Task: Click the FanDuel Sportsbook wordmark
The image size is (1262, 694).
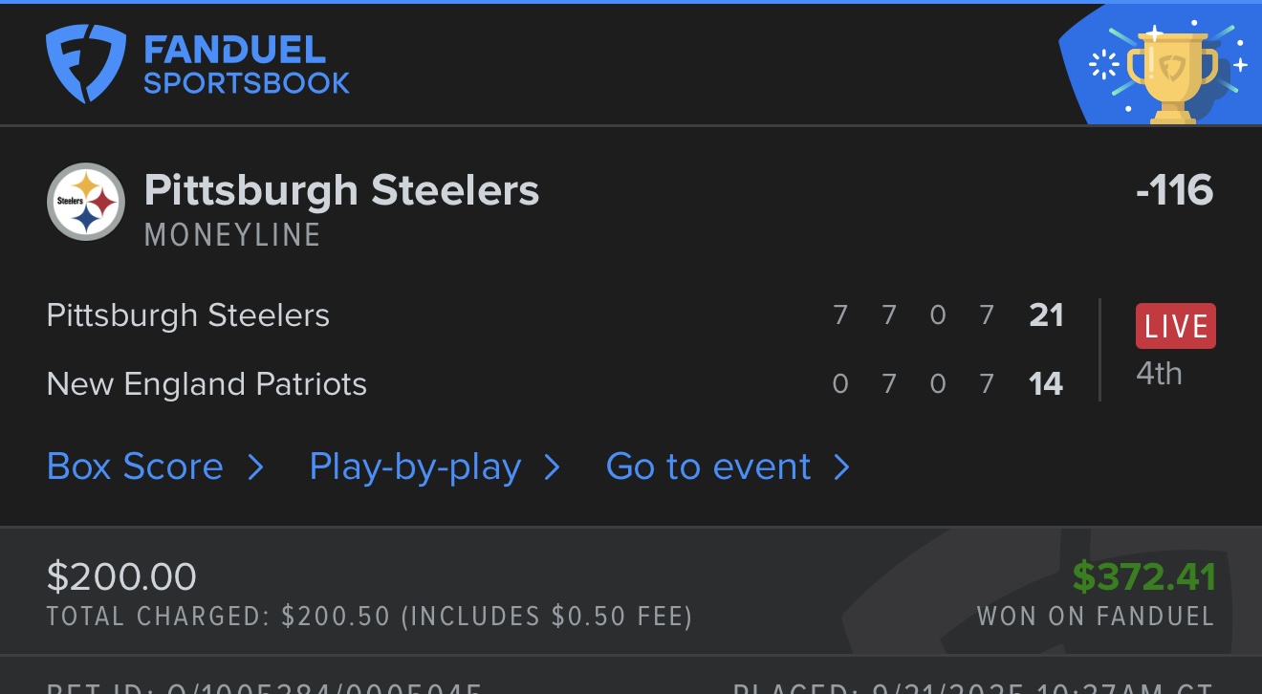Action: (247, 65)
